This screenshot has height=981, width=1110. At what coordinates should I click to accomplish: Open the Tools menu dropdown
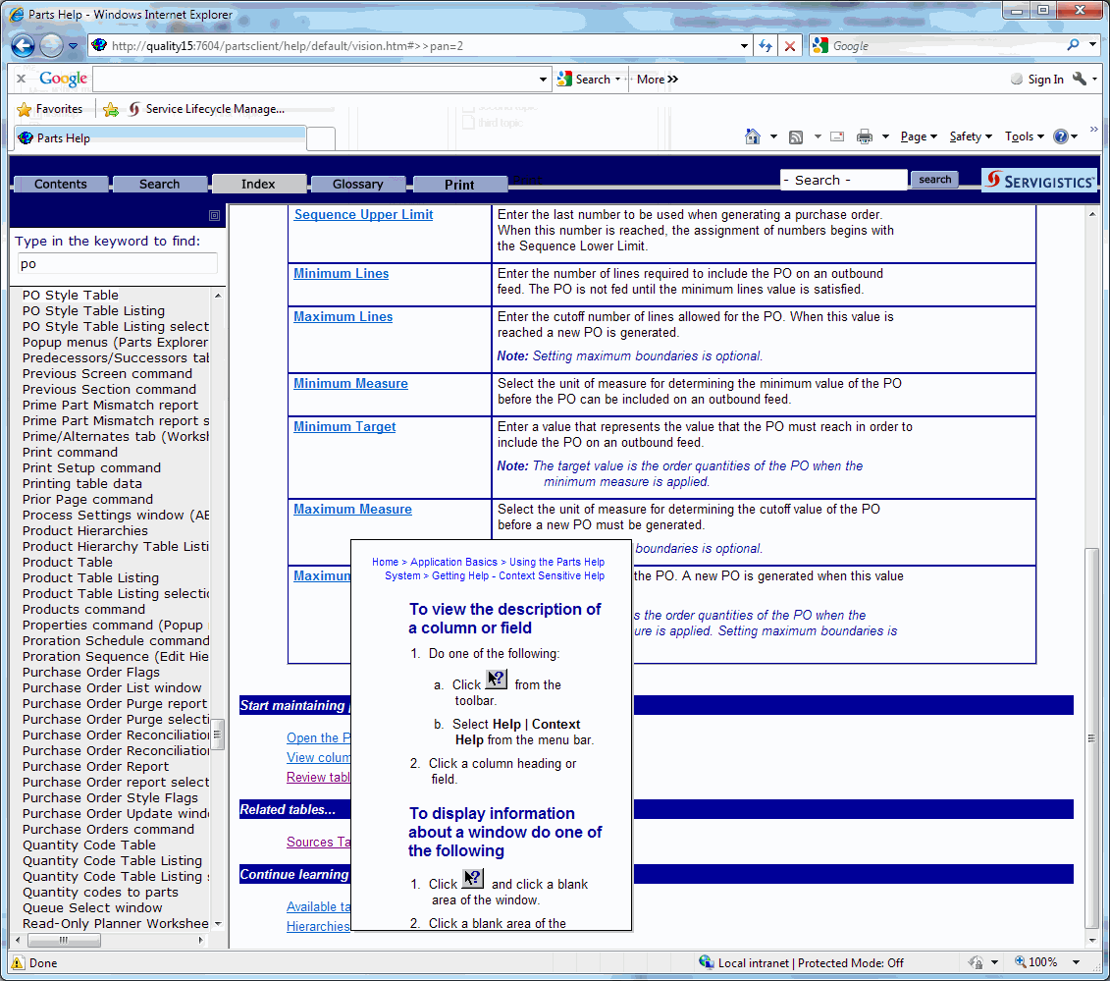point(1025,136)
